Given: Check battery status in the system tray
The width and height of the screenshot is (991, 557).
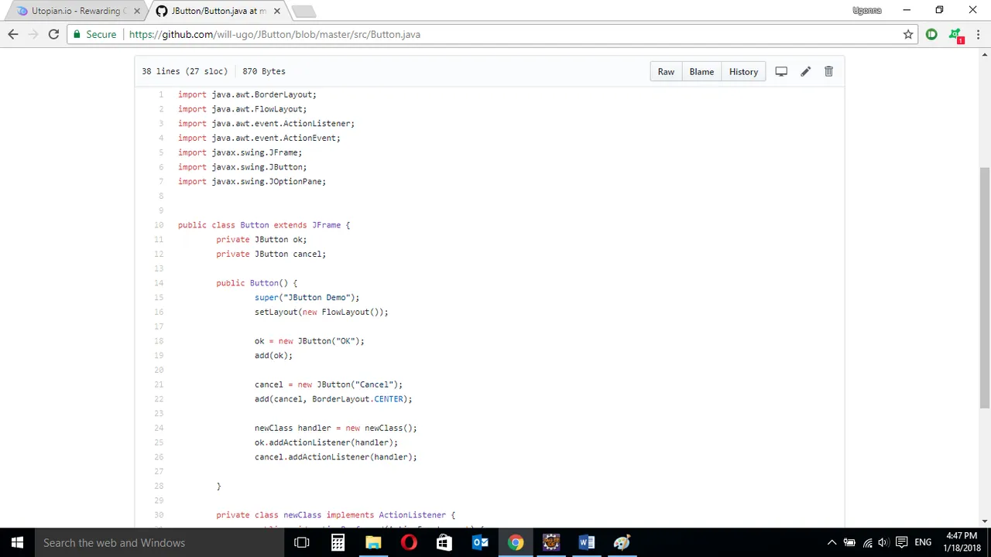Looking at the screenshot, I should [849, 542].
